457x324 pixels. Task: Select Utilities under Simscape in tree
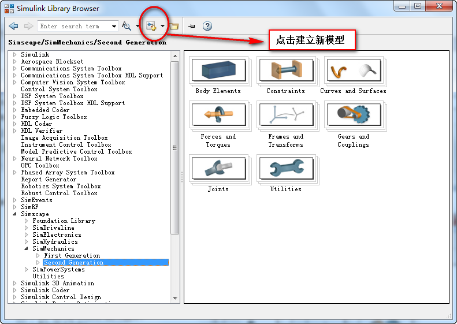49,277
